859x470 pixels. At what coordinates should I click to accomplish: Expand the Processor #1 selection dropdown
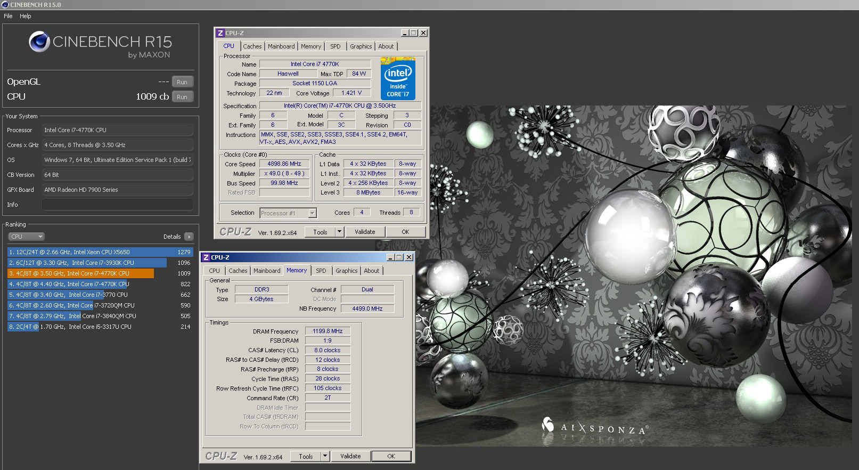[312, 213]
